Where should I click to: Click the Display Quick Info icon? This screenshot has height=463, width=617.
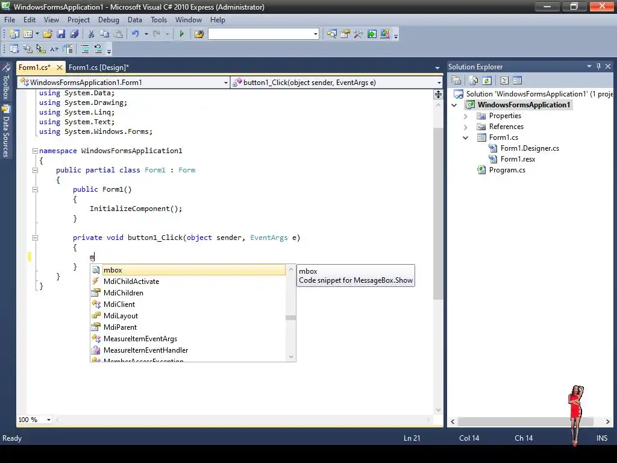(x=40, y=49)
